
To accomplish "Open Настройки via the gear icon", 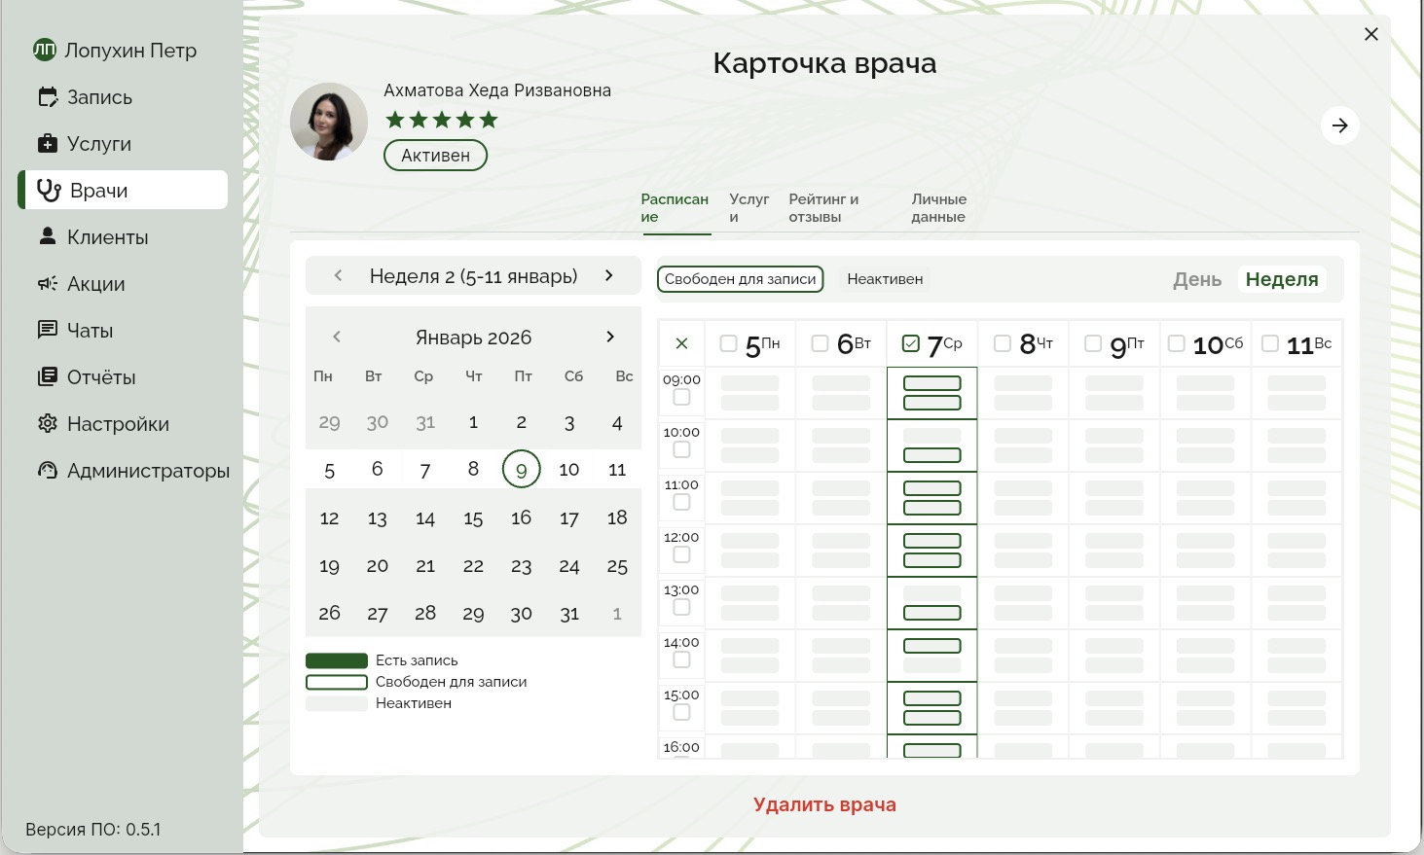I will click(48, 423).
